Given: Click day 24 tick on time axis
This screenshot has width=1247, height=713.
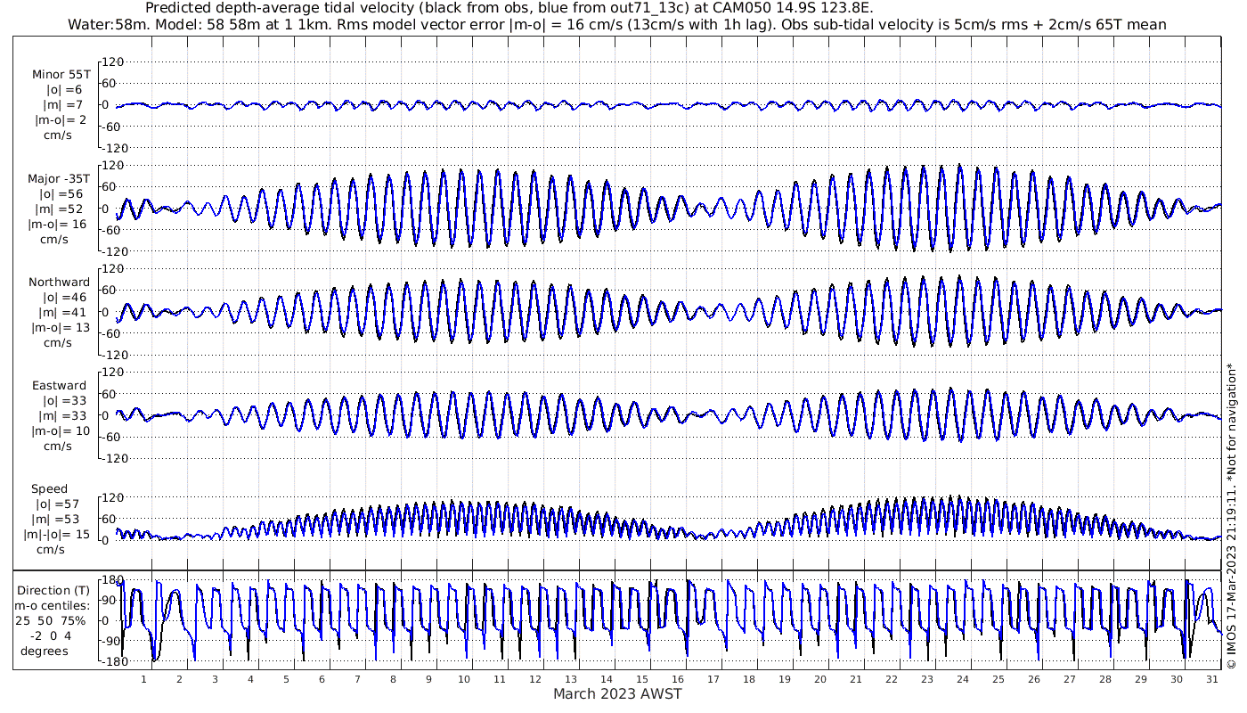Looking at the screenshot, I should [x=963, y=678].
